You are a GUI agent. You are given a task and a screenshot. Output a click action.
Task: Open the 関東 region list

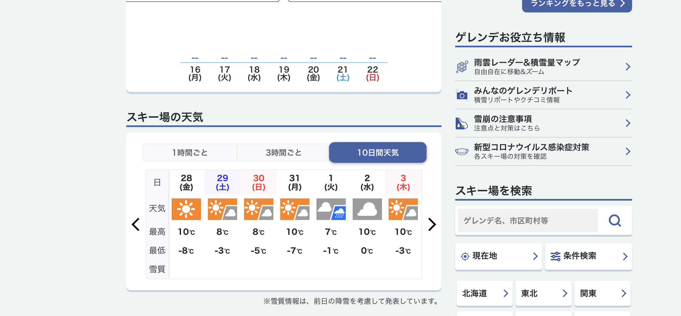(603, 293)
